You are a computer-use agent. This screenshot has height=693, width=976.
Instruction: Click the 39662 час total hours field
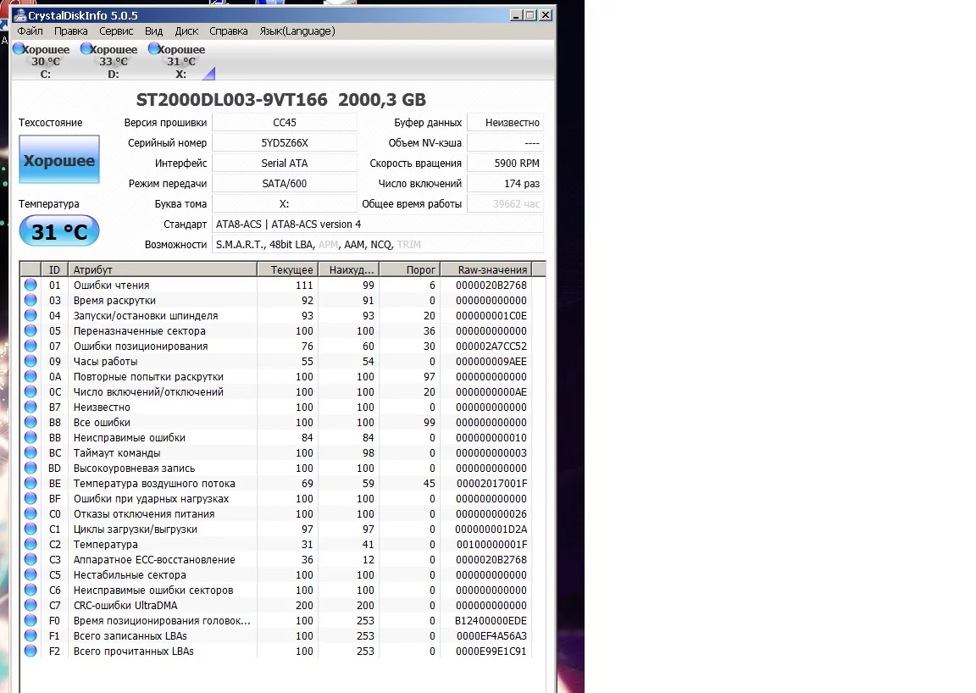click(x=505, y=203)
